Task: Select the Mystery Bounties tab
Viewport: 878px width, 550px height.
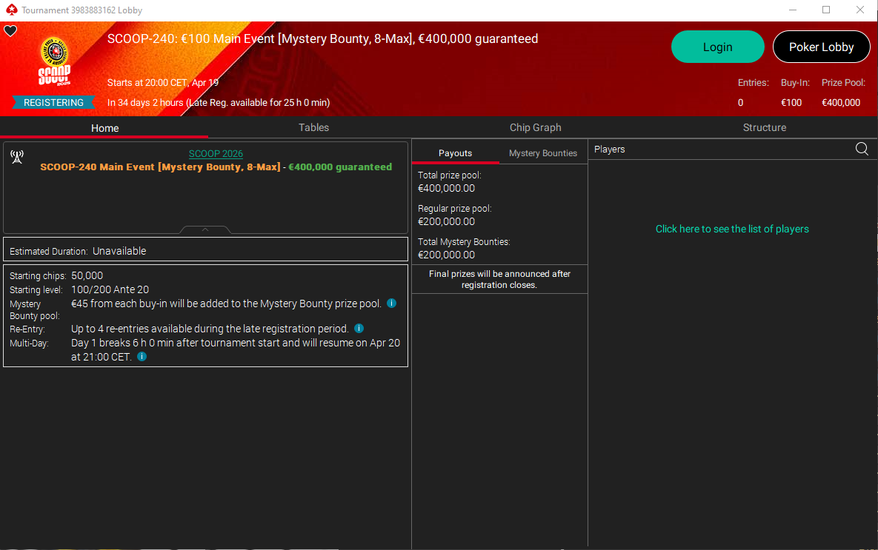Action: (x=542, y=153)
